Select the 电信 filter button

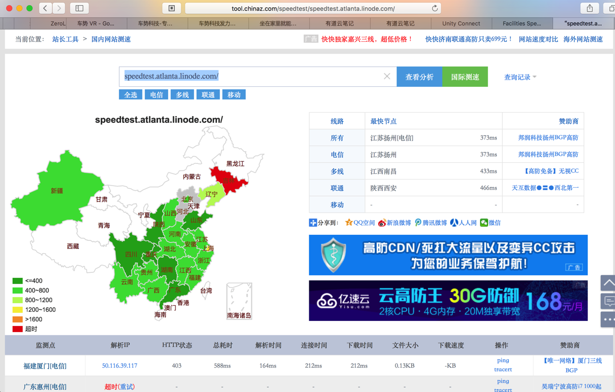[x=157, y=95]
